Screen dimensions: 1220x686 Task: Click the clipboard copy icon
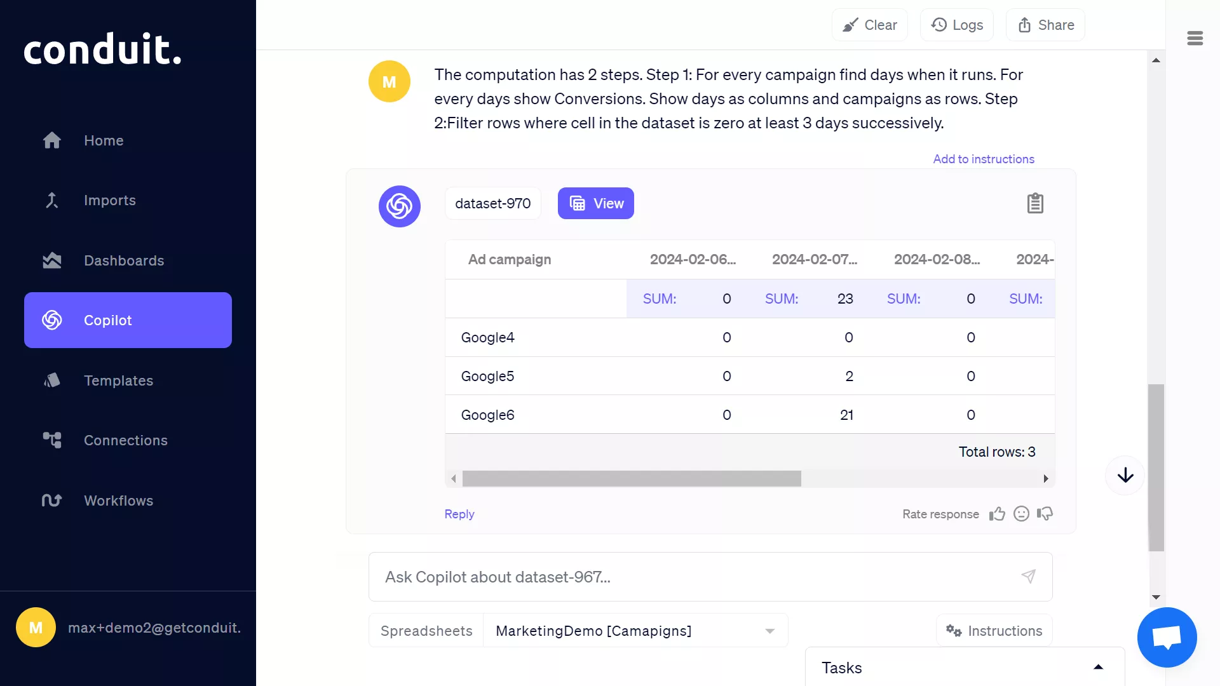point(1035,203)
